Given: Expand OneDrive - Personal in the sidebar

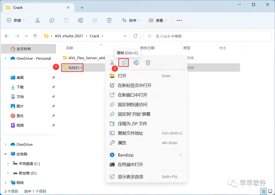Looking at the screenshot, I should [x=6, y=58].
